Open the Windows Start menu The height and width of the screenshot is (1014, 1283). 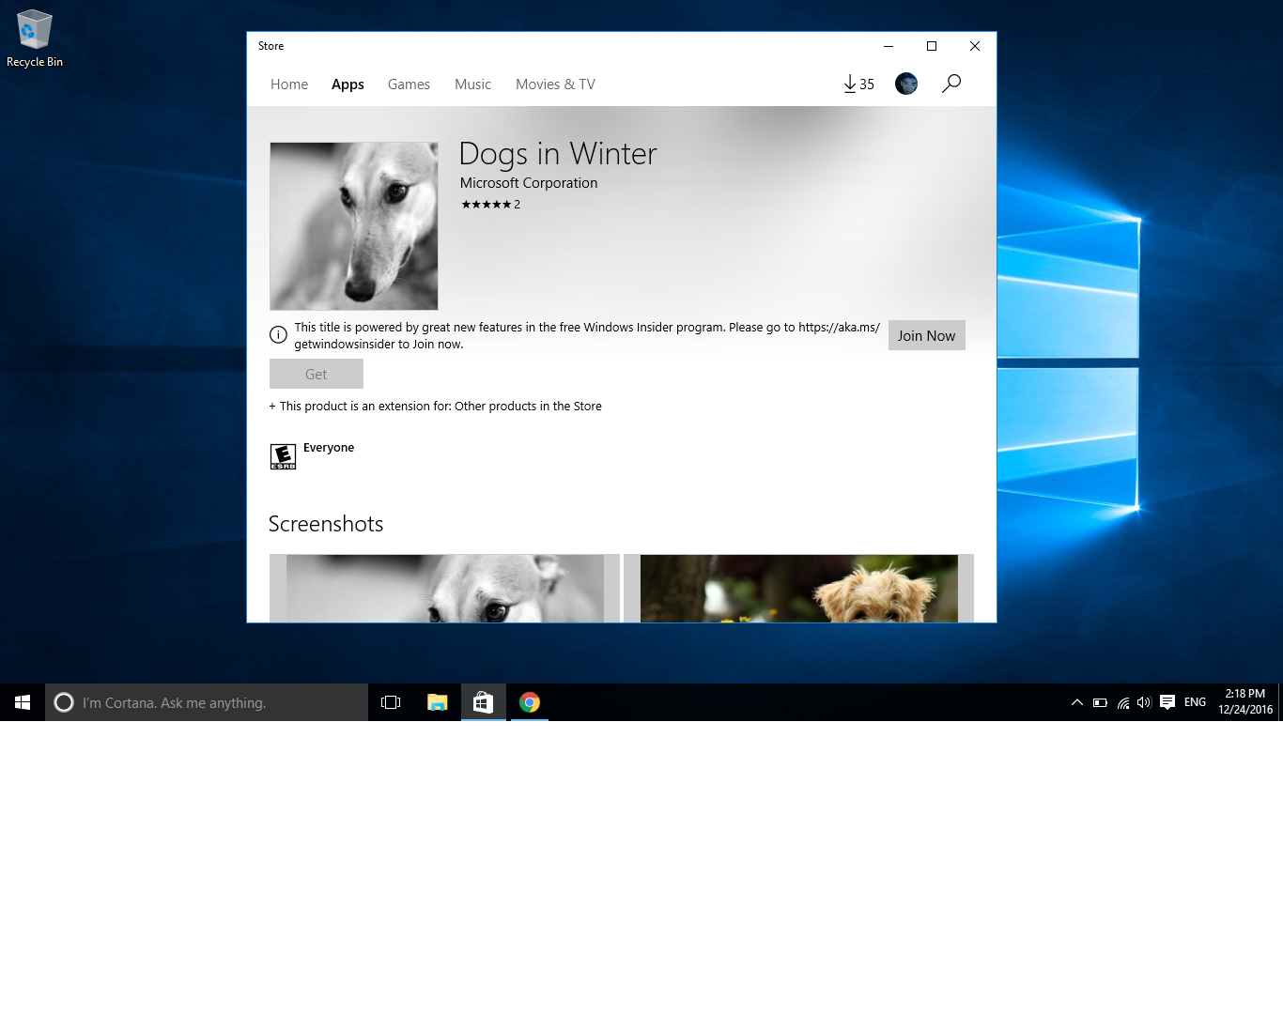pos(23,702)
